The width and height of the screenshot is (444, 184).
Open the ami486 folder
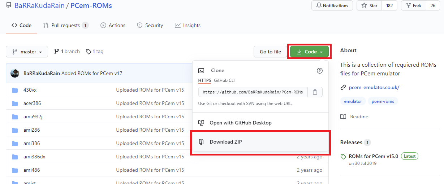32,170
